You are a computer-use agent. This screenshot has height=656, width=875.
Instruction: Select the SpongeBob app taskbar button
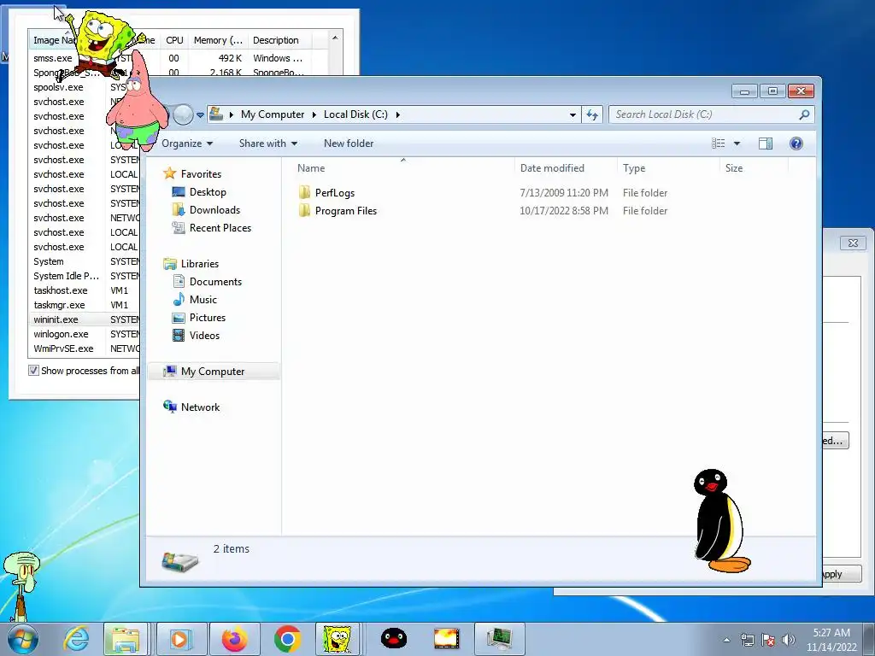pos(337,639)
